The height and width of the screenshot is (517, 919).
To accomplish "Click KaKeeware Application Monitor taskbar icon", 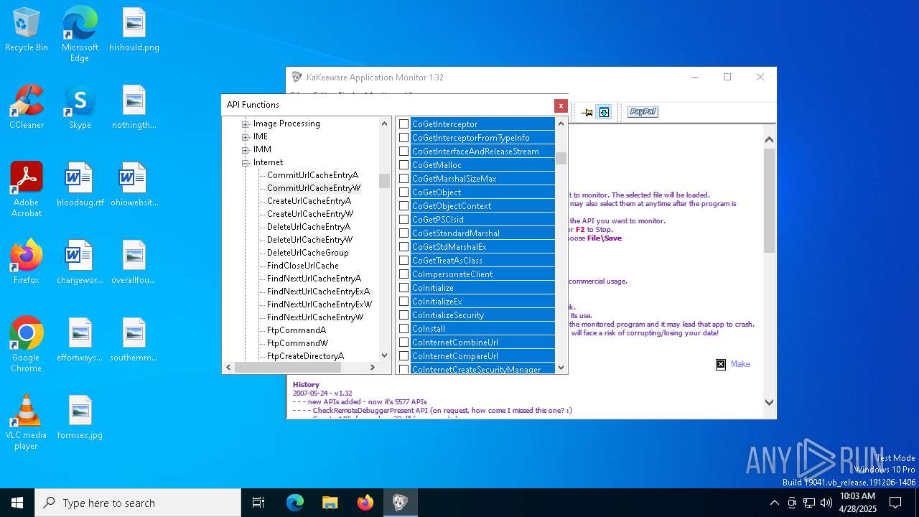I will pos(400,503).
